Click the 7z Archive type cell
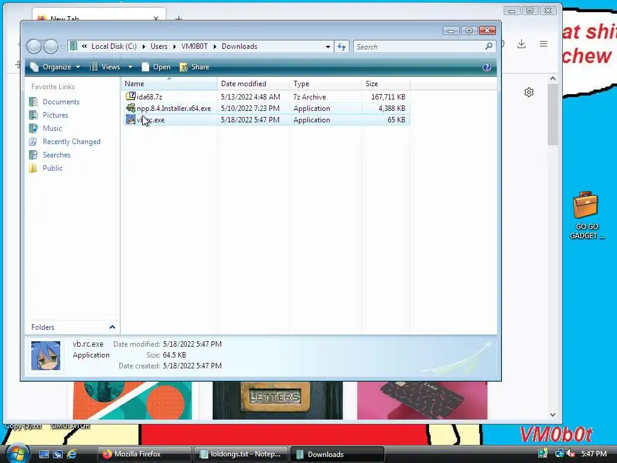This screenshot has width=617, height=463. [310, 97]
